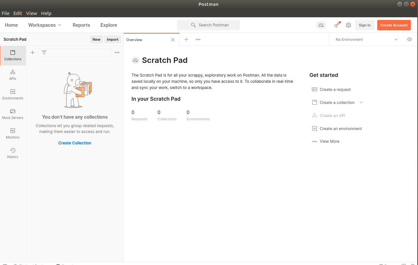This screenshot has width=418, height=265.
Task: Click the 'Get started' heading
Action: pos(324,75)
